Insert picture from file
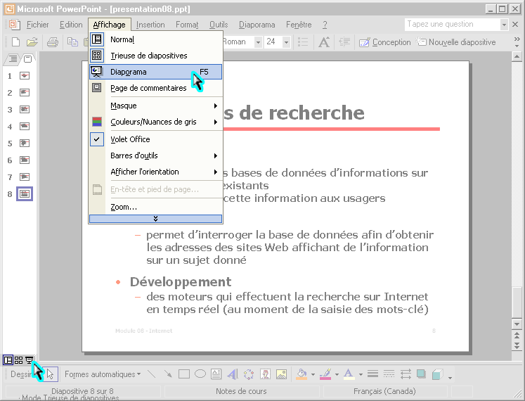The width and height of the screenshot is (525, 401). [x=281, y=374]
